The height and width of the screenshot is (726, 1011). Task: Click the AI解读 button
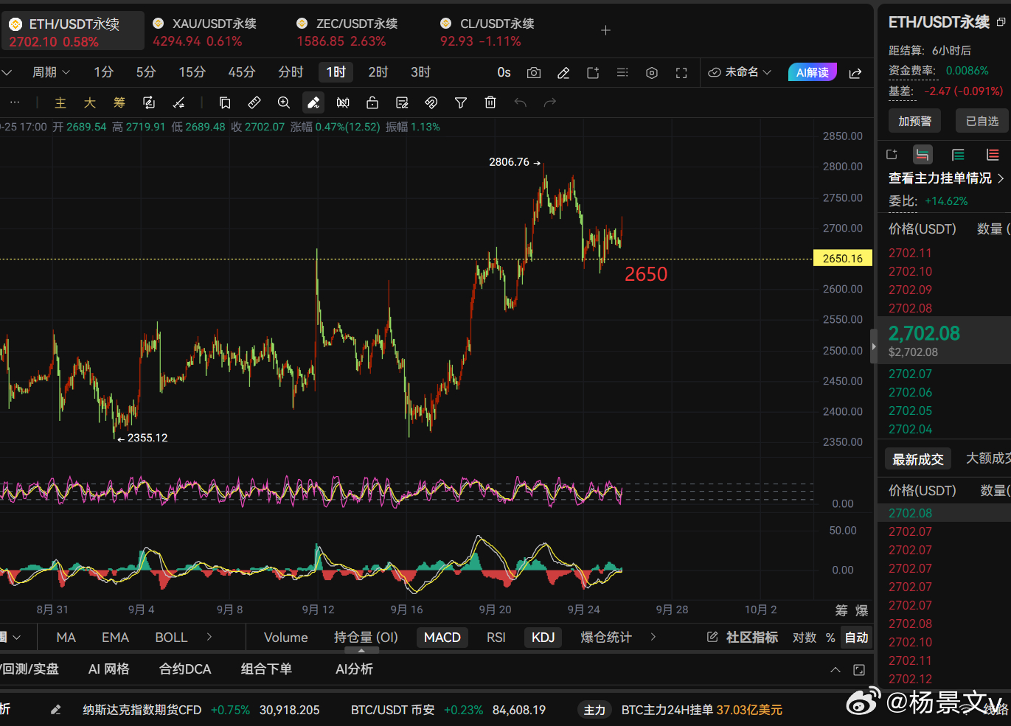click(x=813, y=72)
